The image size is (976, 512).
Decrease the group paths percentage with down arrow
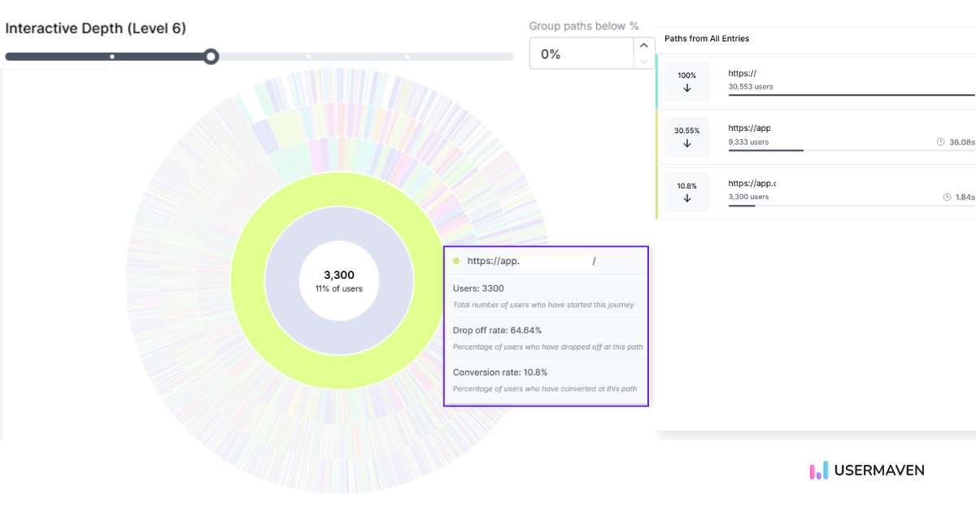[644, 62]
